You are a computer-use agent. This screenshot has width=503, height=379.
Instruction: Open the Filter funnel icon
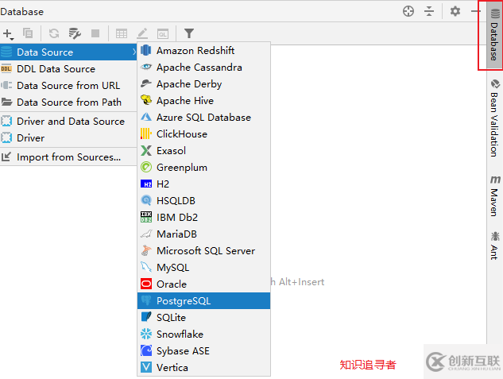click(x=189, y=33)
